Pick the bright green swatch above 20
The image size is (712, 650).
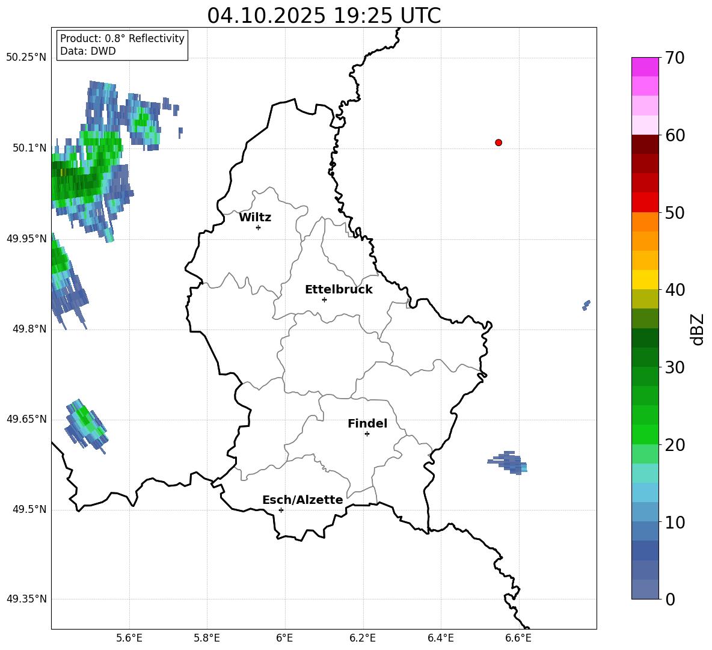click(x=645, y=435)
